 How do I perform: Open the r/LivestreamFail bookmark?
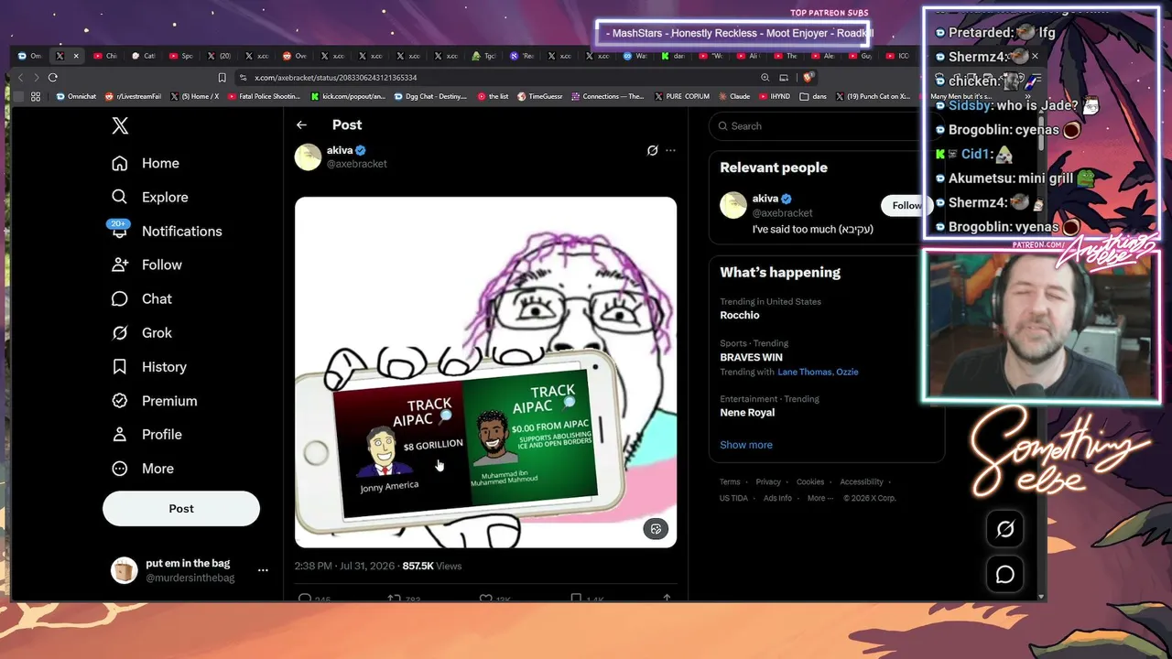[134, 96]
